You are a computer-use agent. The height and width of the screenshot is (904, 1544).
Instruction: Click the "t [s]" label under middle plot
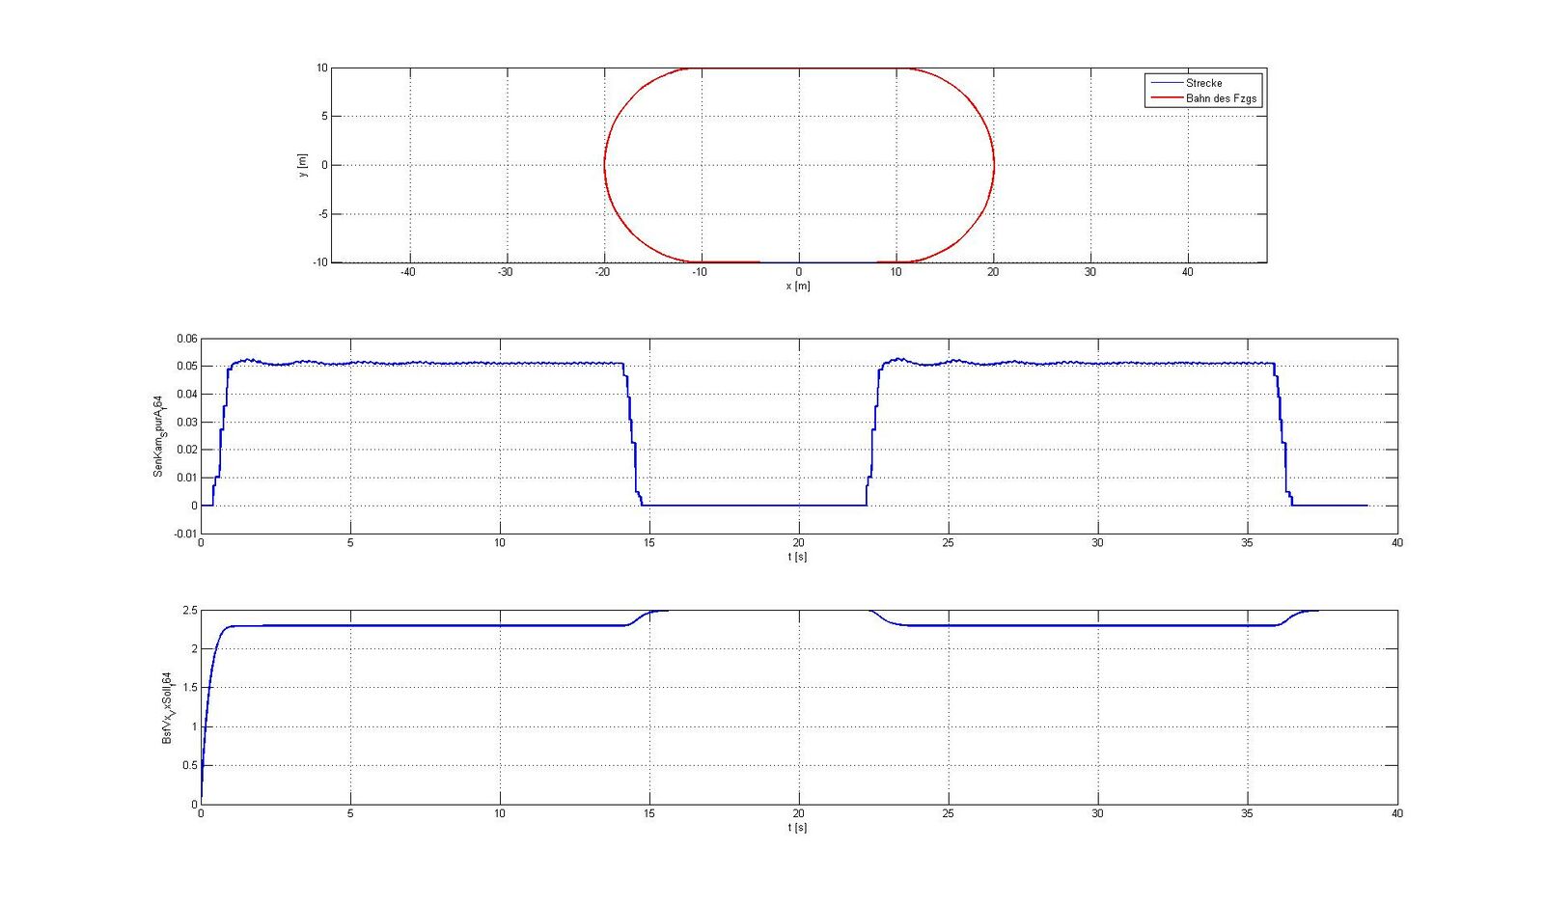pos(797,557)
